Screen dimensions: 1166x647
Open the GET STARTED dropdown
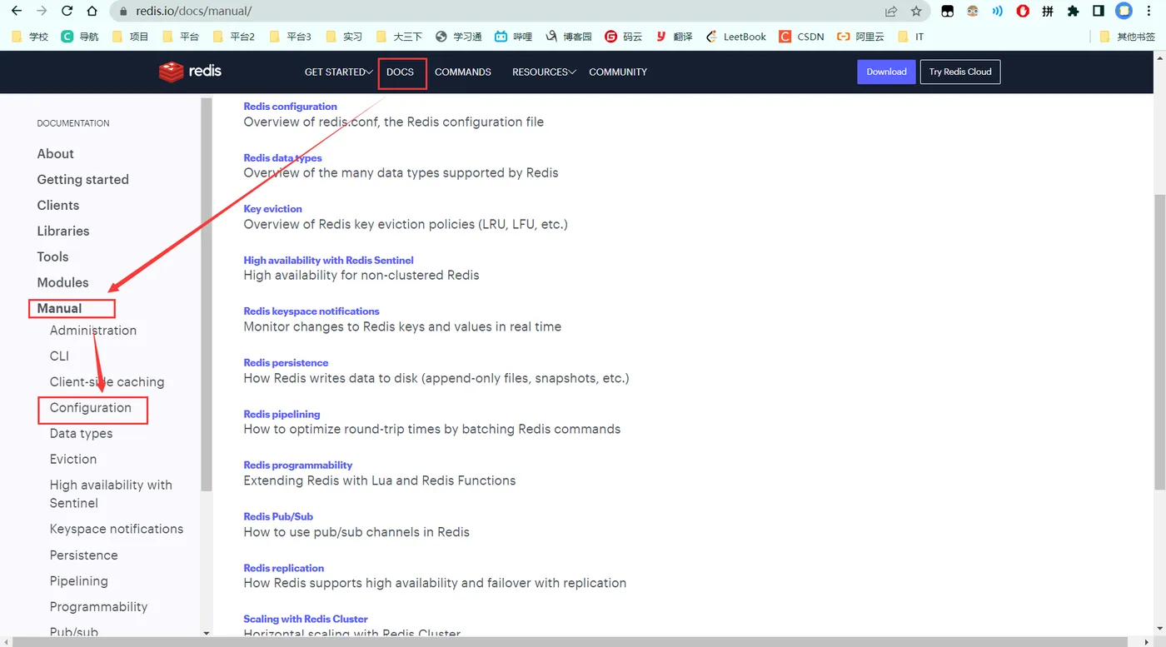pos(338,72)
